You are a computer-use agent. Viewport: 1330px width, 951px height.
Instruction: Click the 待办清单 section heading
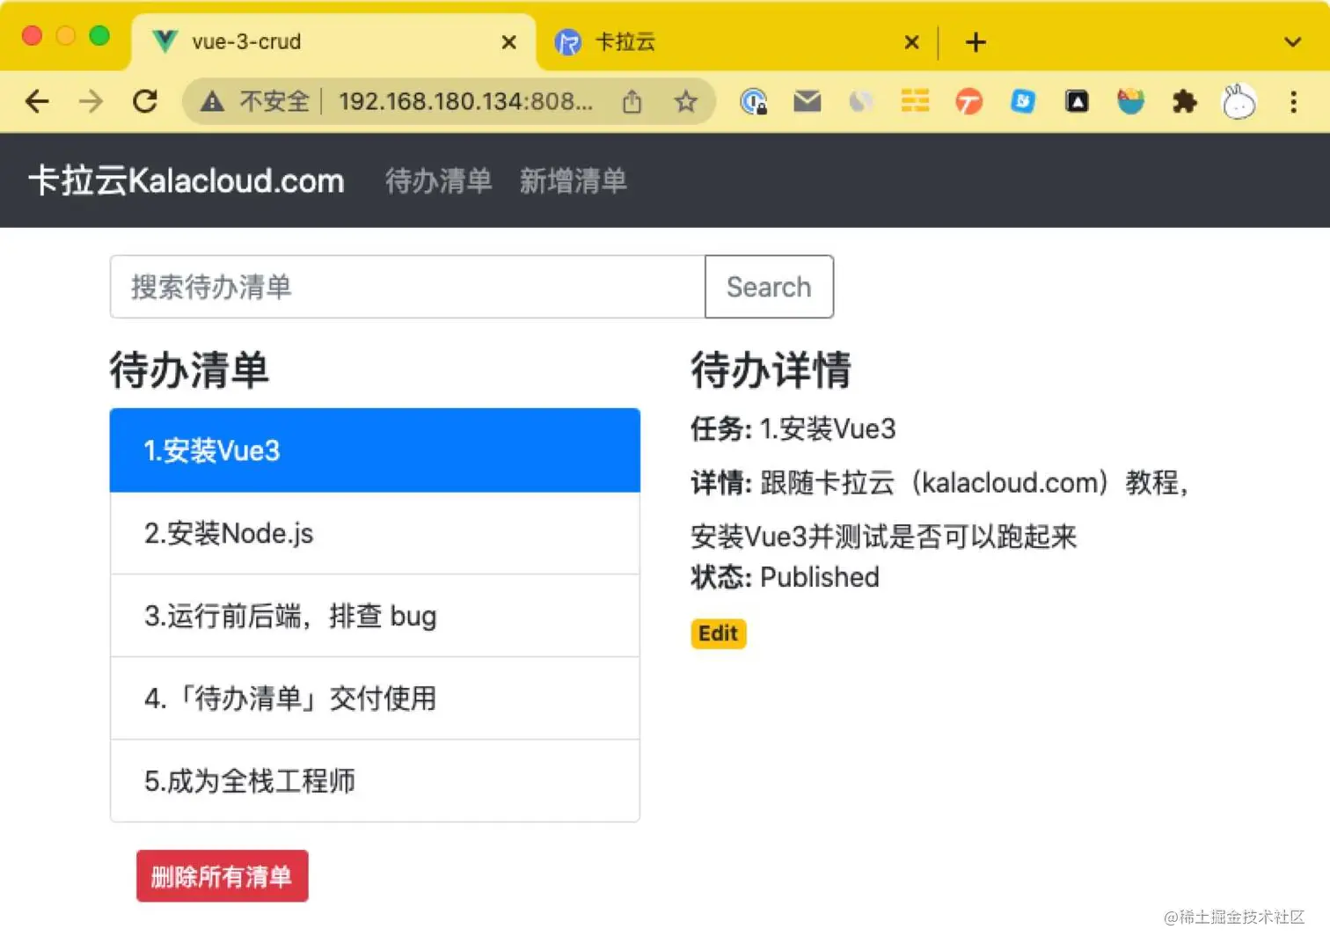point(189,369)
